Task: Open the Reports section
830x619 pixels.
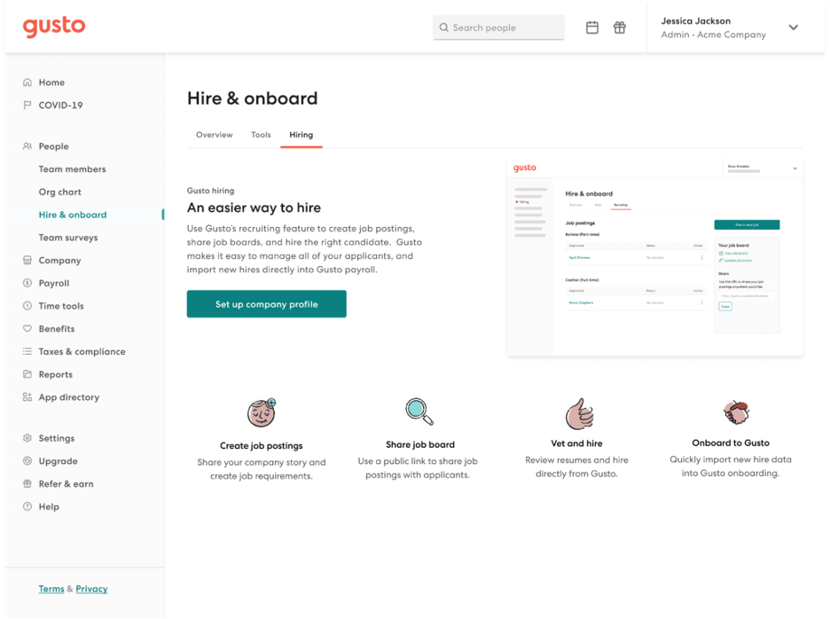Action: (x=59, y=374)
